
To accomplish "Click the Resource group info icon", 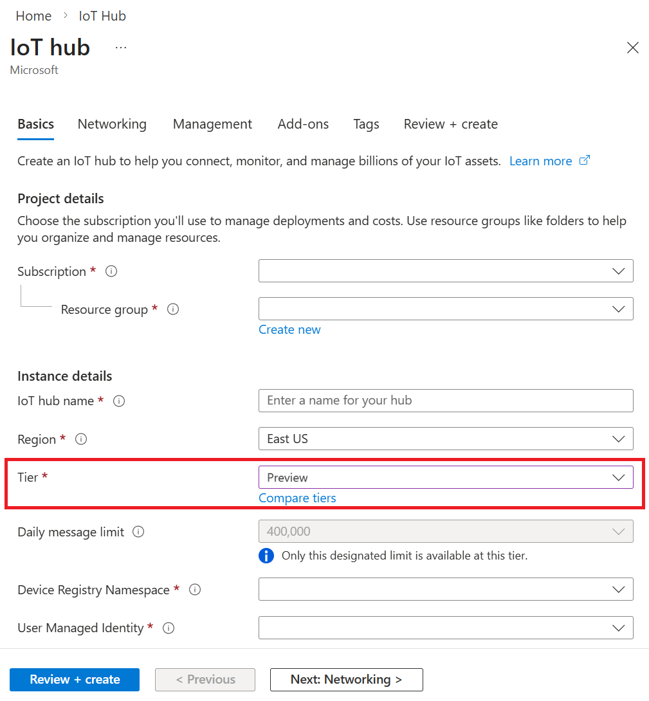I will 172,309.
